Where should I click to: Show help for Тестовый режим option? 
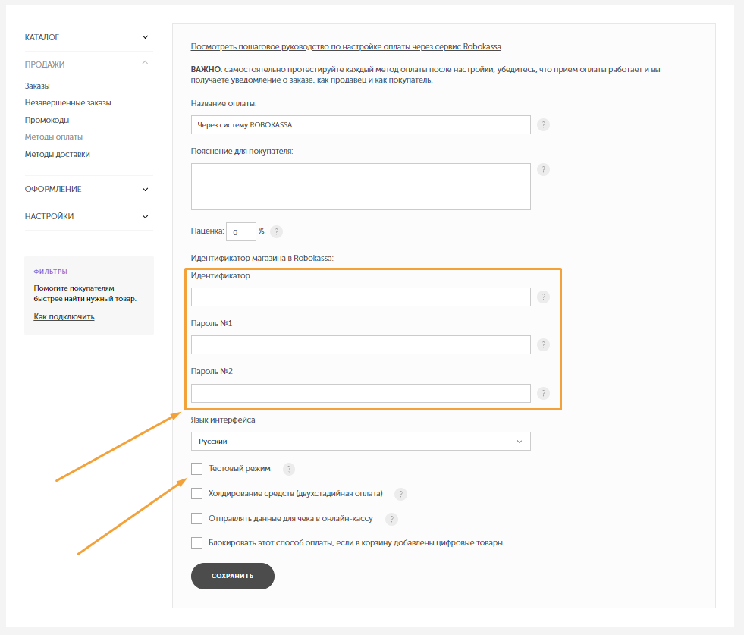coord(289,469)
